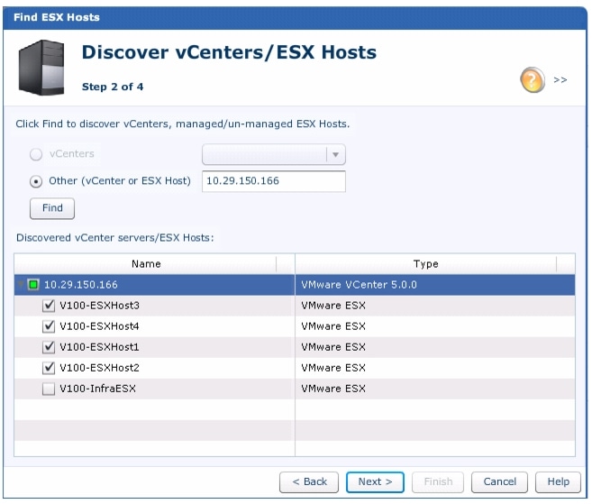Uncheck V100-ESXHost3 checkbox
592x504 pixels.
click(49, 306)
